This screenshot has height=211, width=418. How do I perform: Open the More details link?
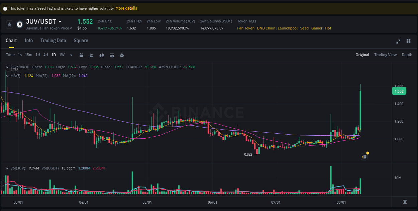point(126,8)
